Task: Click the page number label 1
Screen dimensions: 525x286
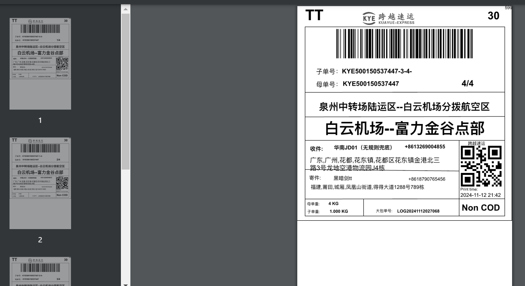Action: (40, 120)
